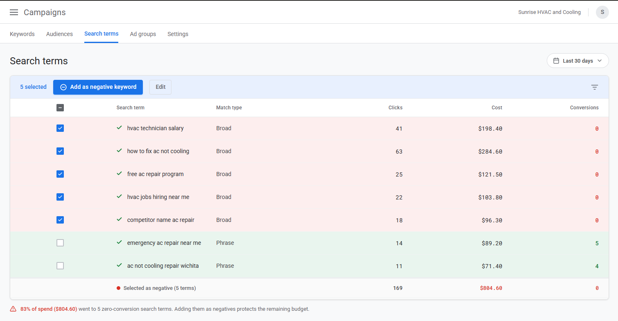
Task: Click the $96.30 cost cell
Action: point(492,220)
